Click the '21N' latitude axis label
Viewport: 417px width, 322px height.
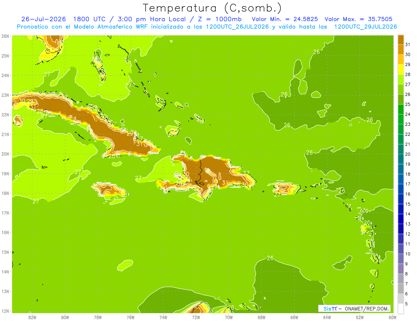click(x=5, y=134)
